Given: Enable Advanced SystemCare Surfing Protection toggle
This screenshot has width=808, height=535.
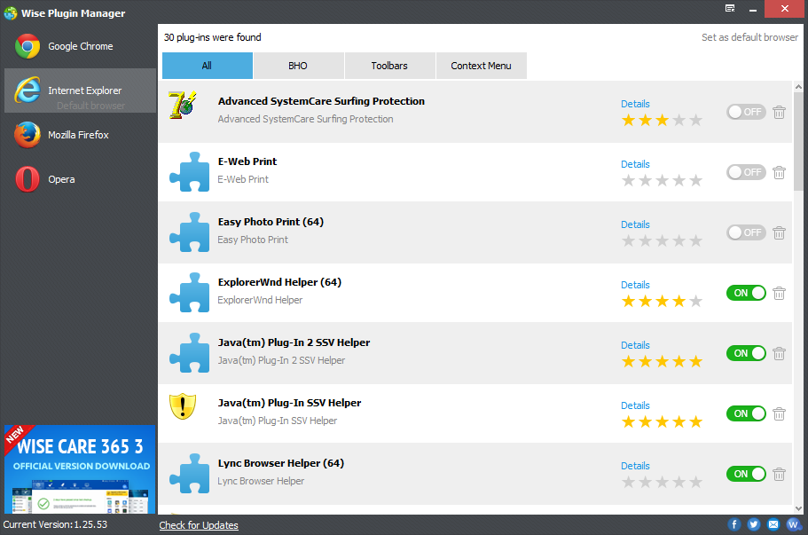Looking at the screenshot, I should (746, 112).
